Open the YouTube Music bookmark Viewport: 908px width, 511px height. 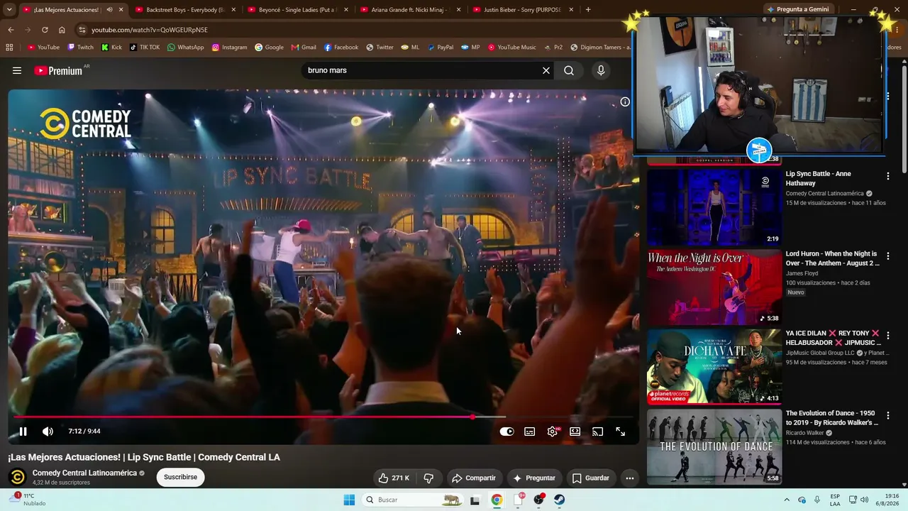click(x=511, y=48)
